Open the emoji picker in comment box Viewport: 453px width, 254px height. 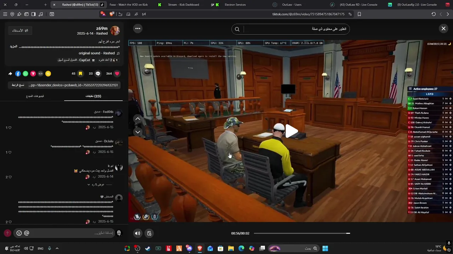pos(19,233)
